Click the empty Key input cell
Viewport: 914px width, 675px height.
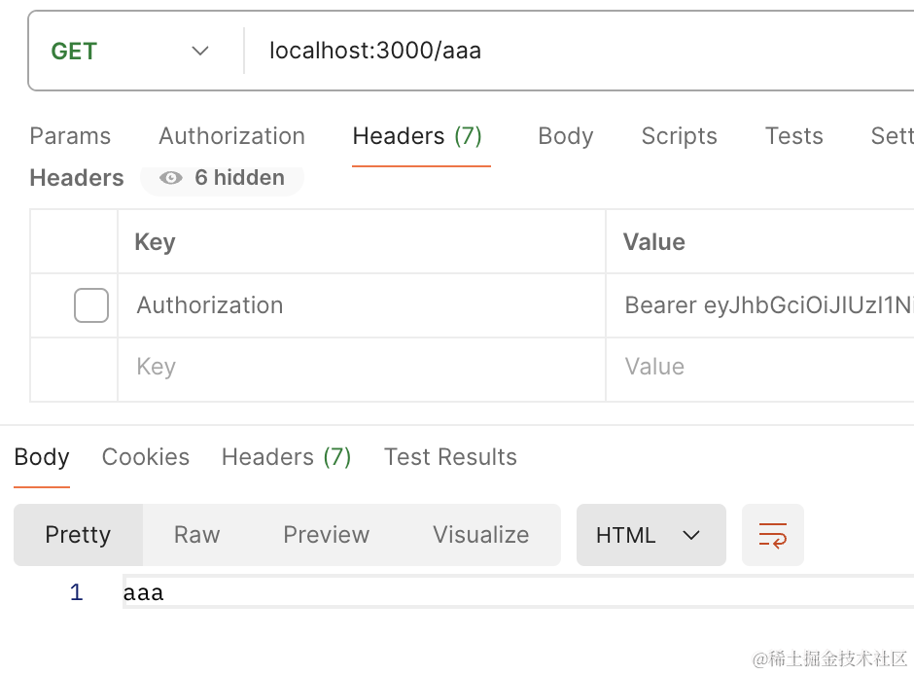[360, 368]
